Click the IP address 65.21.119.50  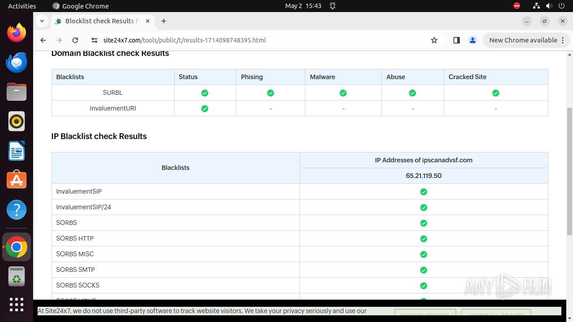[423, 176]
